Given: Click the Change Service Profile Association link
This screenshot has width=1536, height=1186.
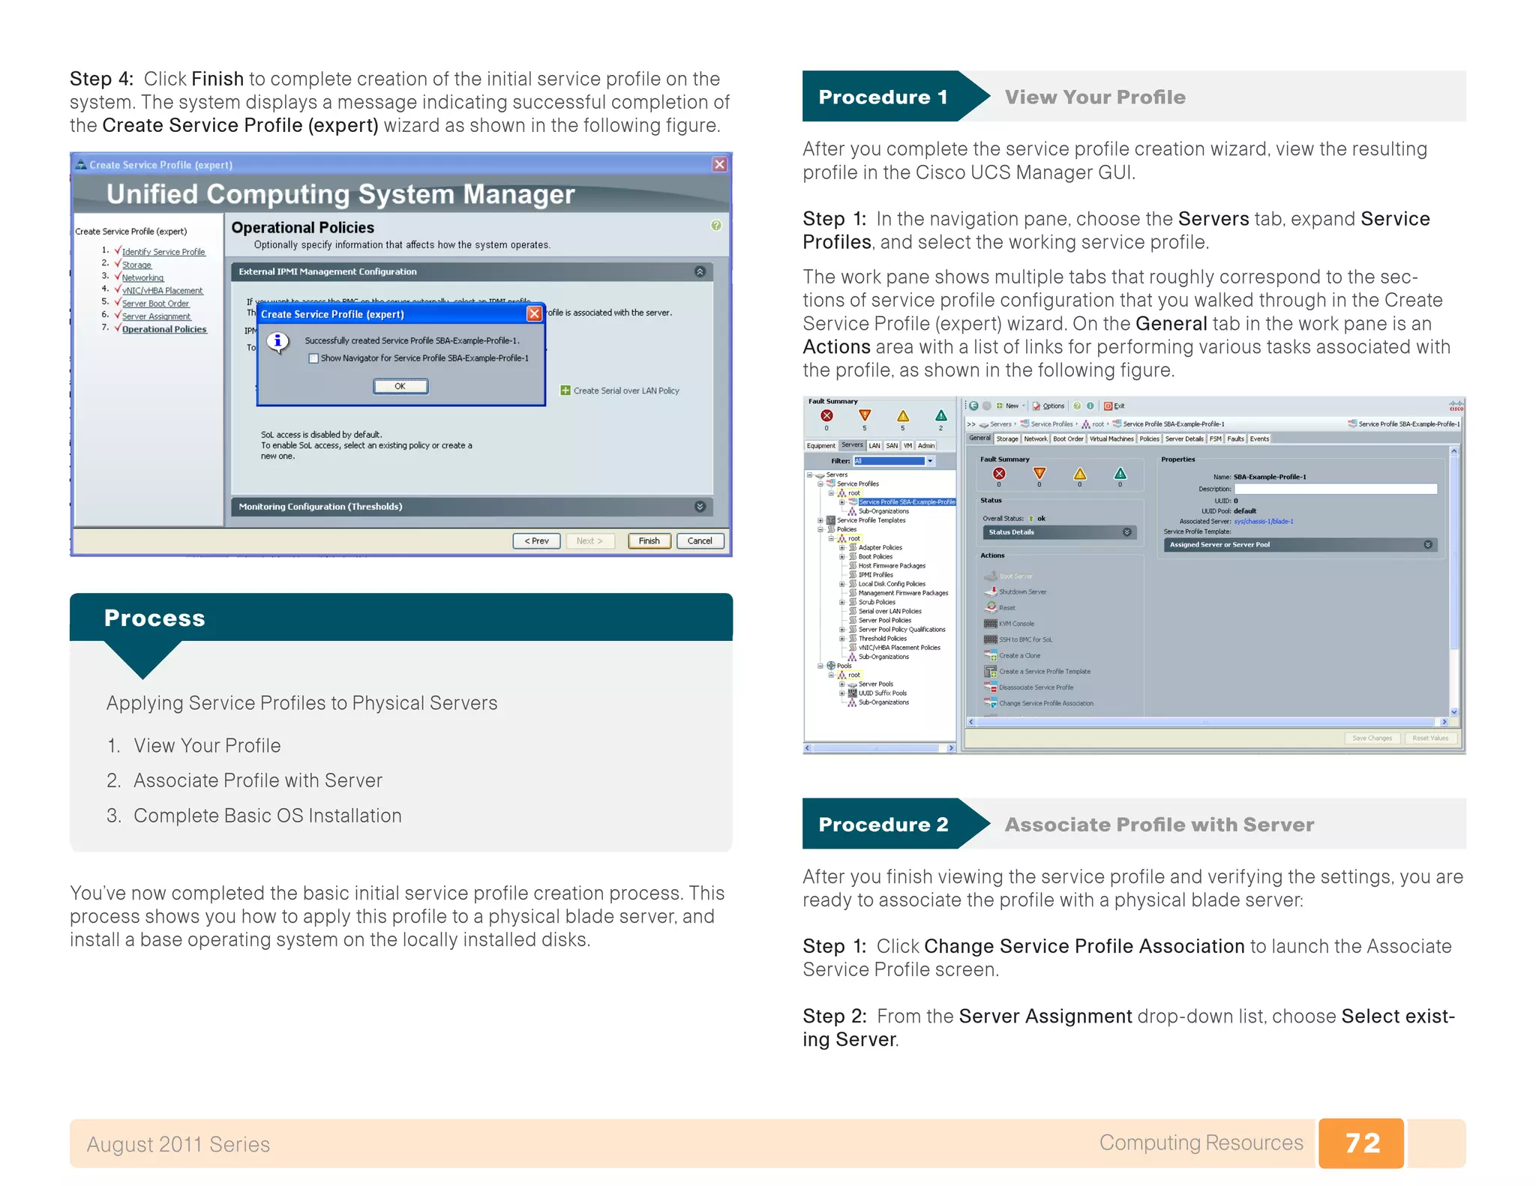Looking at the screenshot, I should (1045, 703).
